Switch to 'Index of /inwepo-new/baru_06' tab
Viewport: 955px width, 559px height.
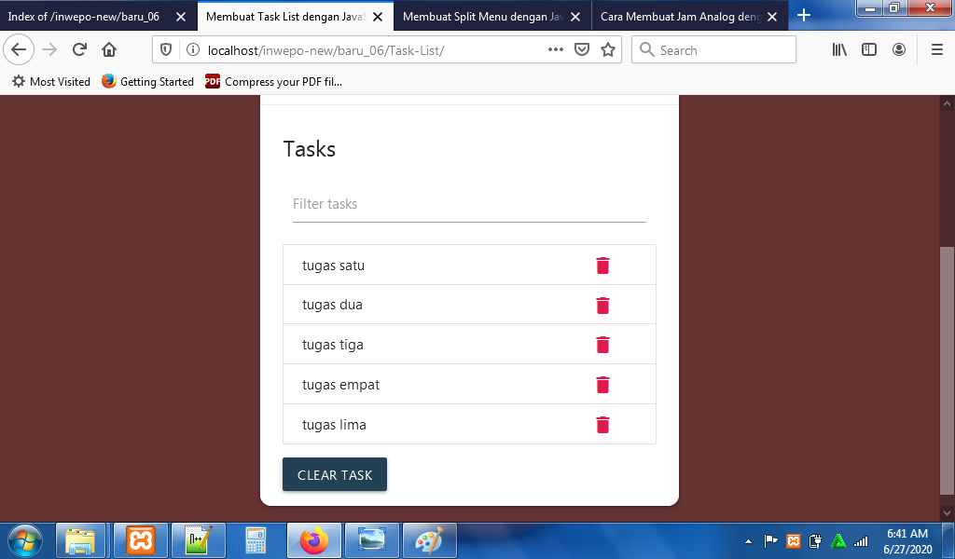pos(84,17)
